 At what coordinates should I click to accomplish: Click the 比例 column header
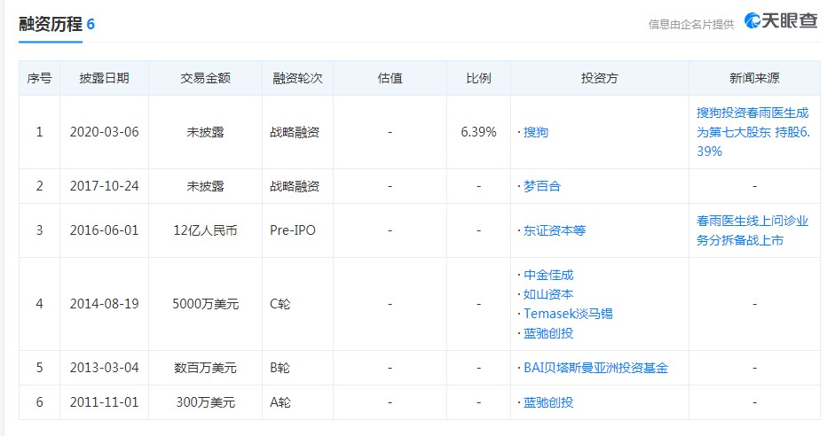(478, 78)
